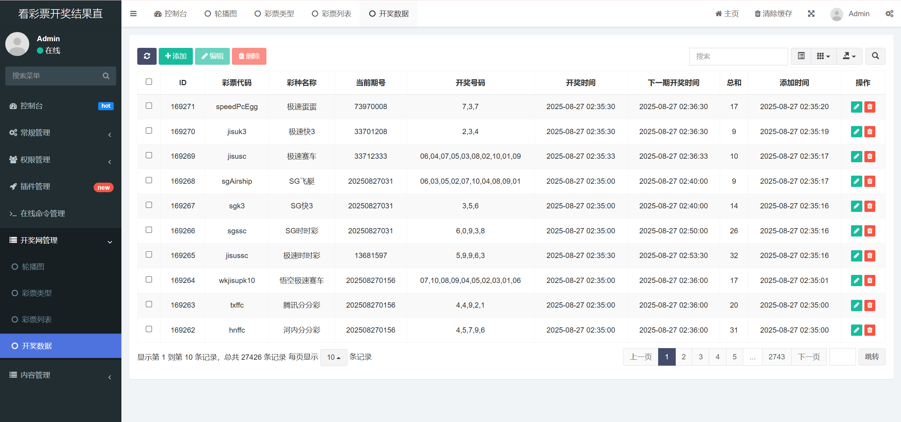Delete row 169262 using red trash icon

pos(870,330)
